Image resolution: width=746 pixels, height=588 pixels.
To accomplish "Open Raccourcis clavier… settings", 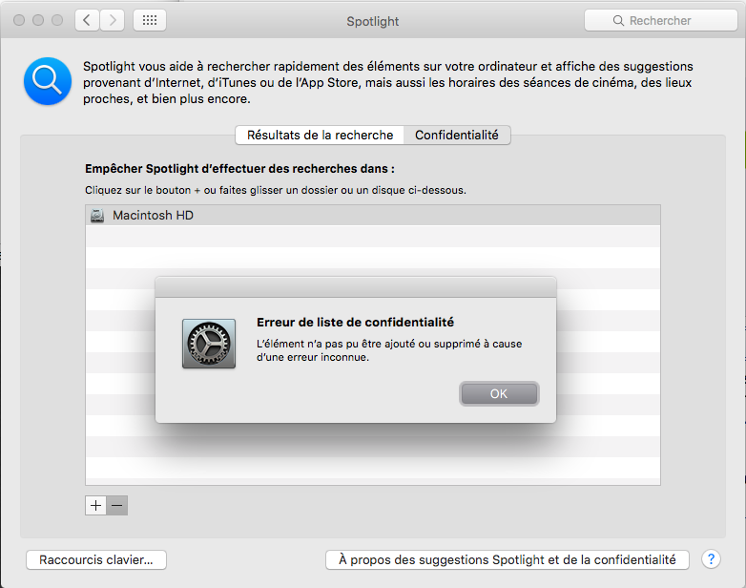I will pyautogui.click(x=96, y=560).
